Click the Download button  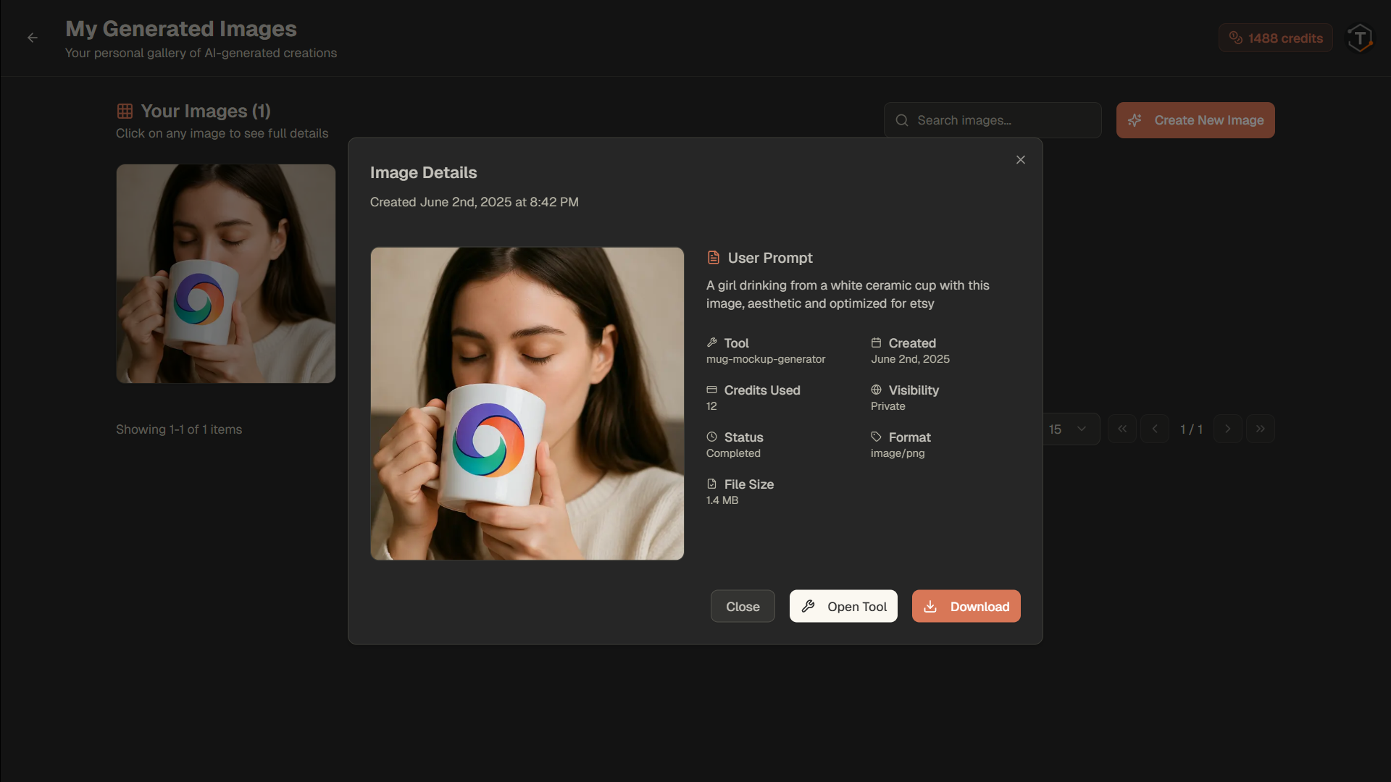pos(966,607)
